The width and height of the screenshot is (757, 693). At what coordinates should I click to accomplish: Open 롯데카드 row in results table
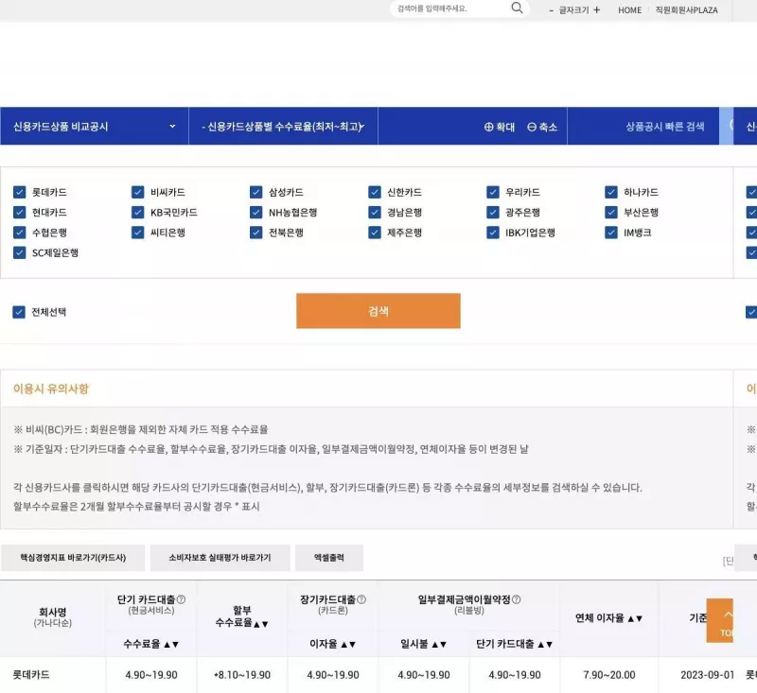tap(31, 675)
